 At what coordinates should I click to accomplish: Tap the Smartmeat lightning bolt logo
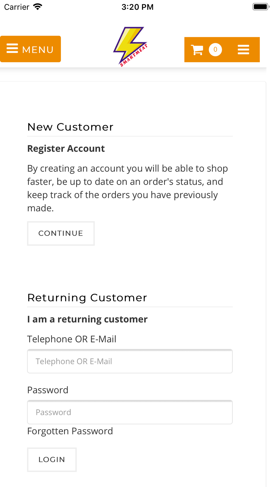(x=130, y=47)
